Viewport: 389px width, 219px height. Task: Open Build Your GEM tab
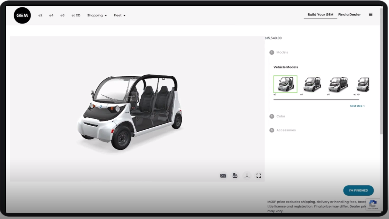pyautogui.click(x=320, y=15)
